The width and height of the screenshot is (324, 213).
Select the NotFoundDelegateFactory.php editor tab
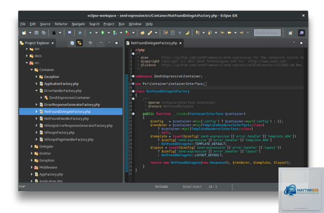click(154, 43)
